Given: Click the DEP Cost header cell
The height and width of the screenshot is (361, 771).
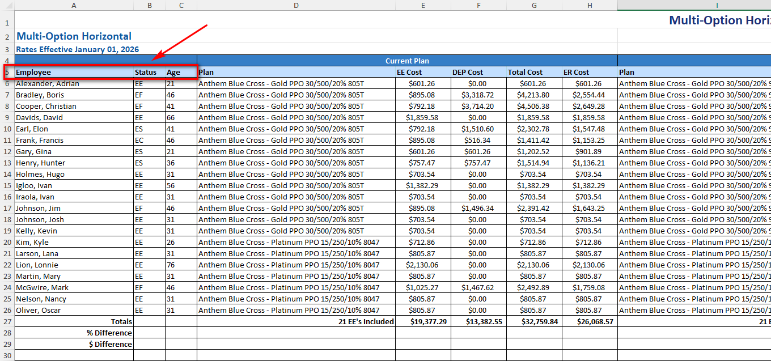Looking at the screenshot, I should click(x=478, y=72).
